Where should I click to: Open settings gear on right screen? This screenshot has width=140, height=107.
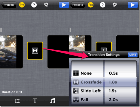(115, 5)
